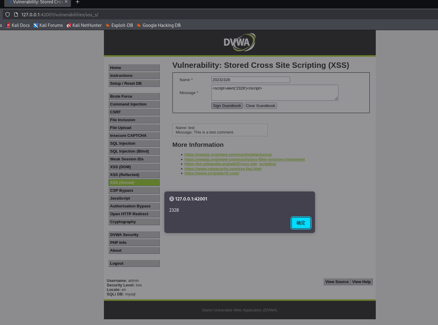Click Sign Guestbook button

(227, 106)
